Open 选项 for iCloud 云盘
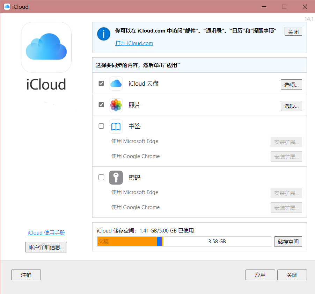 pos(291,85)
